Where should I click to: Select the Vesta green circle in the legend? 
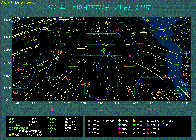click(x=163, y=120)
